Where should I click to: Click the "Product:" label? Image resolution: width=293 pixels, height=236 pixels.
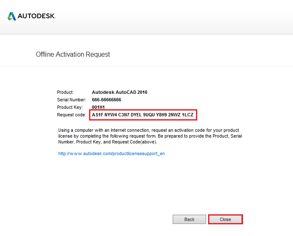[65, 92]
